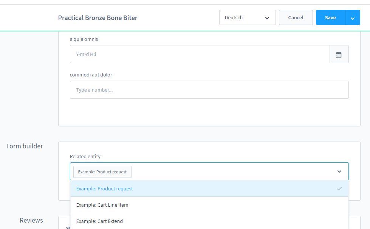The width and height of the screenshot is (370, 229).
Task: Click the commodi aut dolor field label
Action: click(x=91, y=75)
